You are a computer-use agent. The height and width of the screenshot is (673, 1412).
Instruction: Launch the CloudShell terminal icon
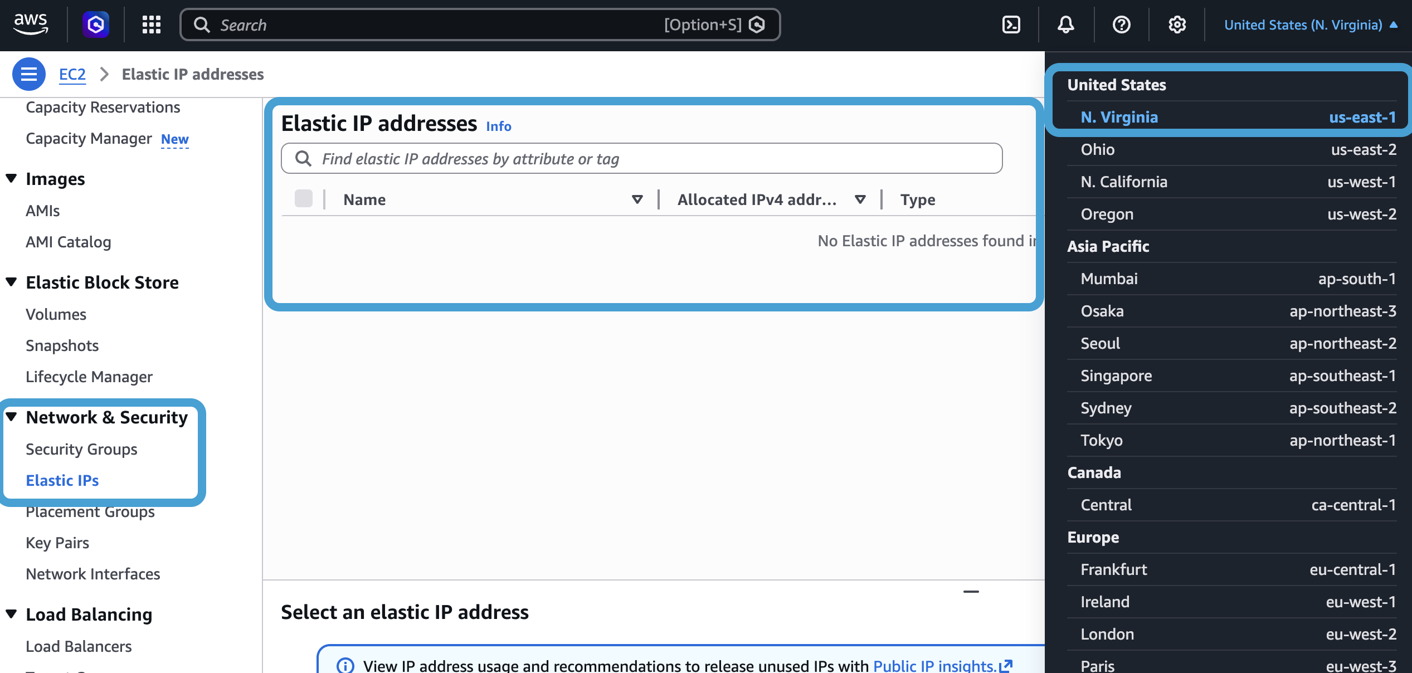(1011, 25)
